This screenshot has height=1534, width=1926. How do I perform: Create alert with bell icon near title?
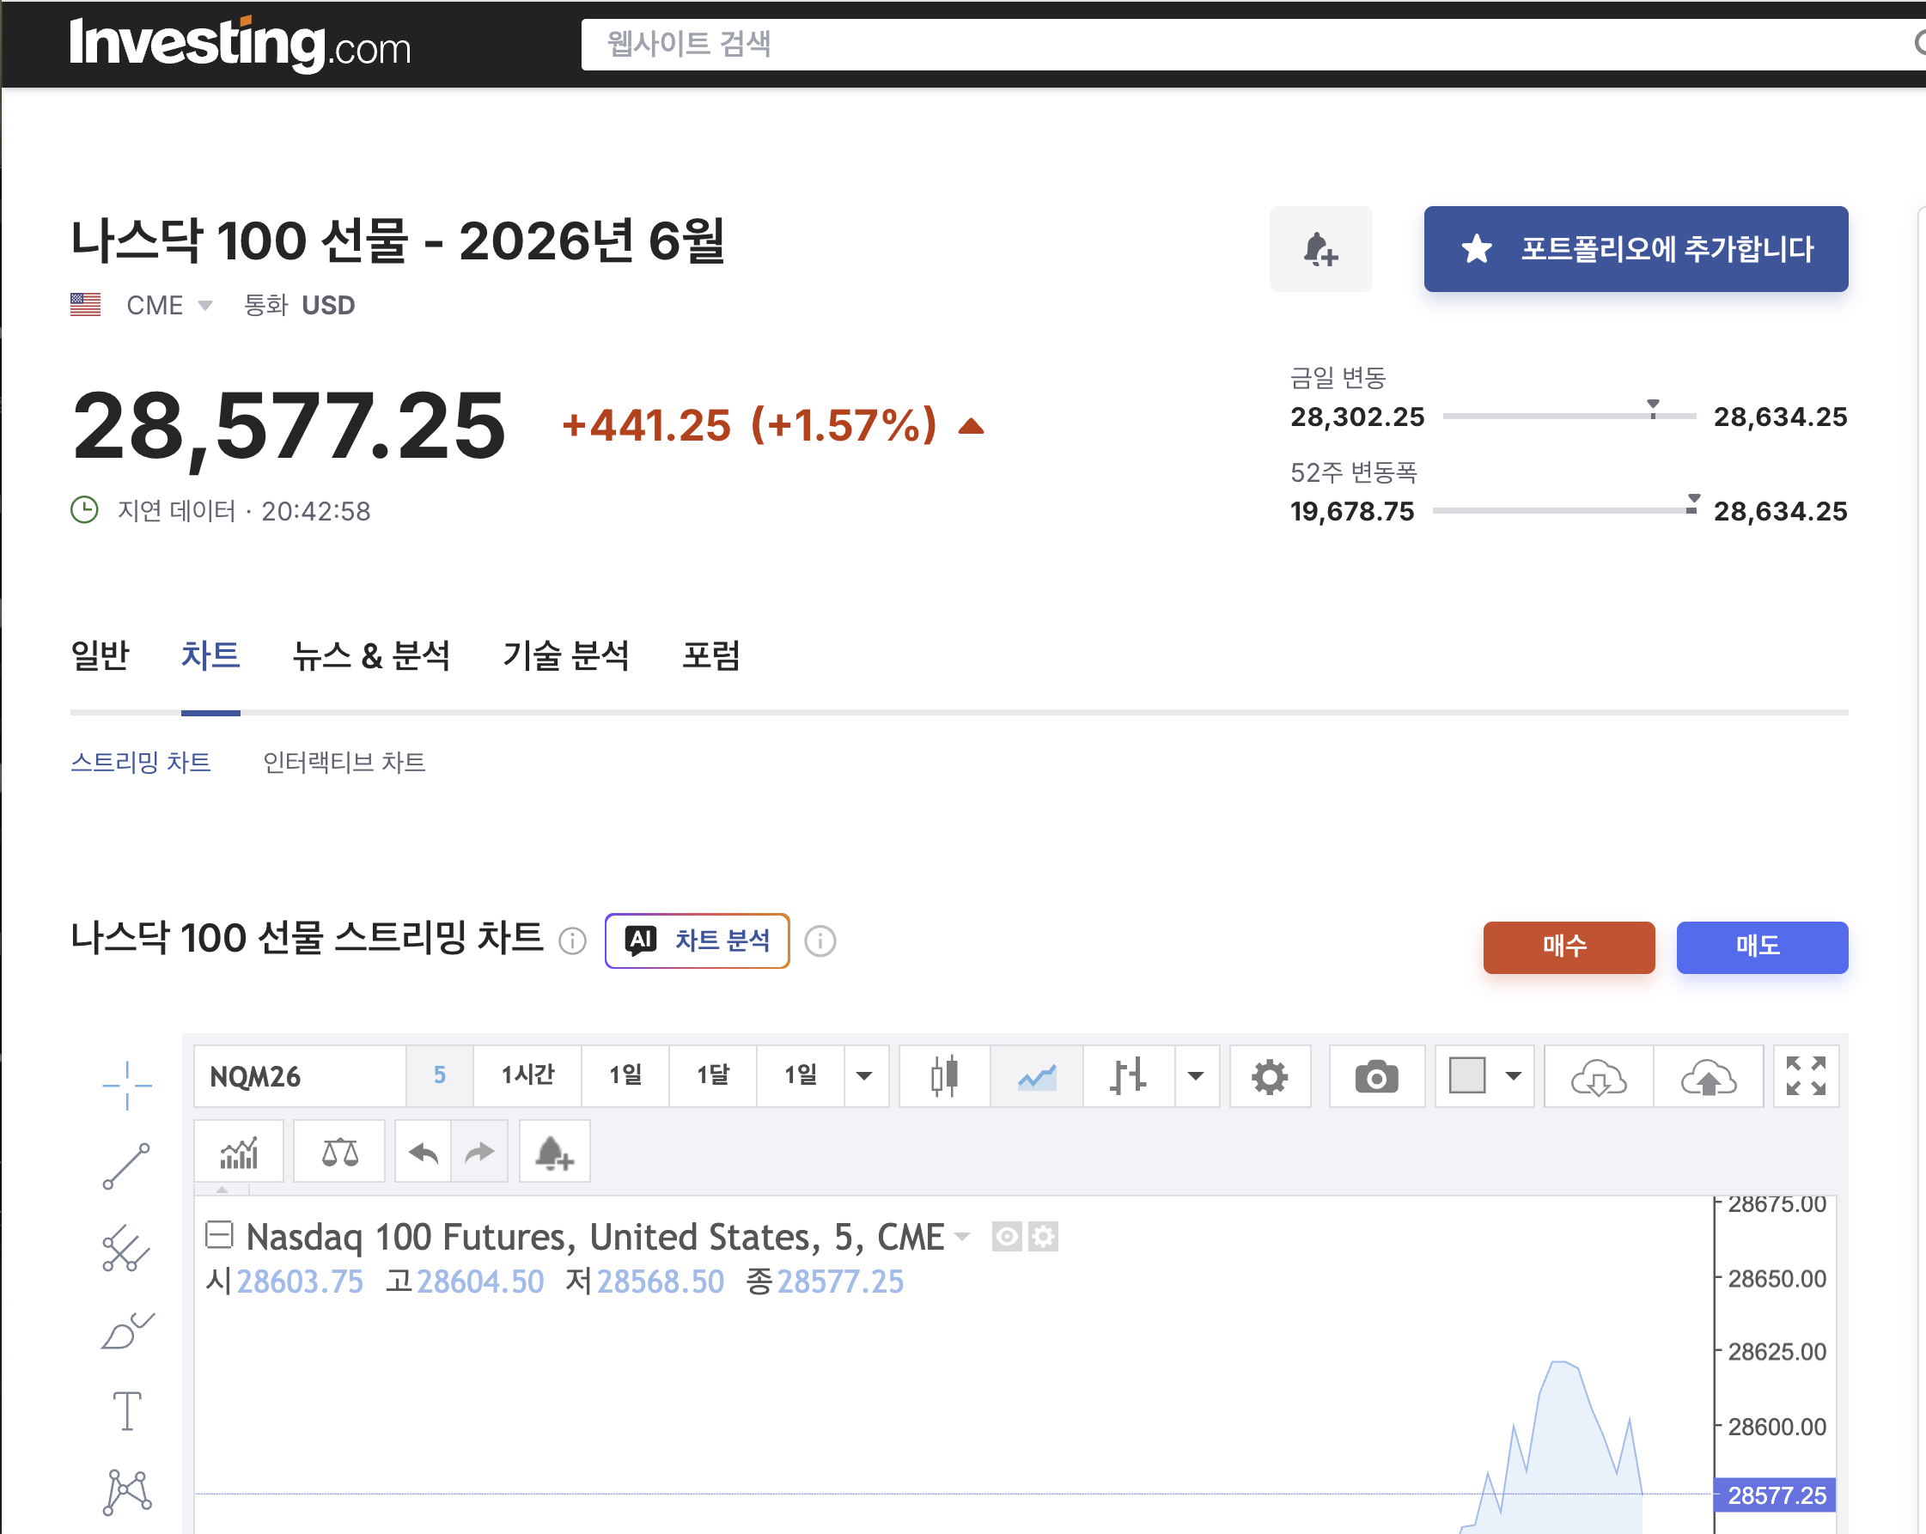click(x=1320, y=248)
